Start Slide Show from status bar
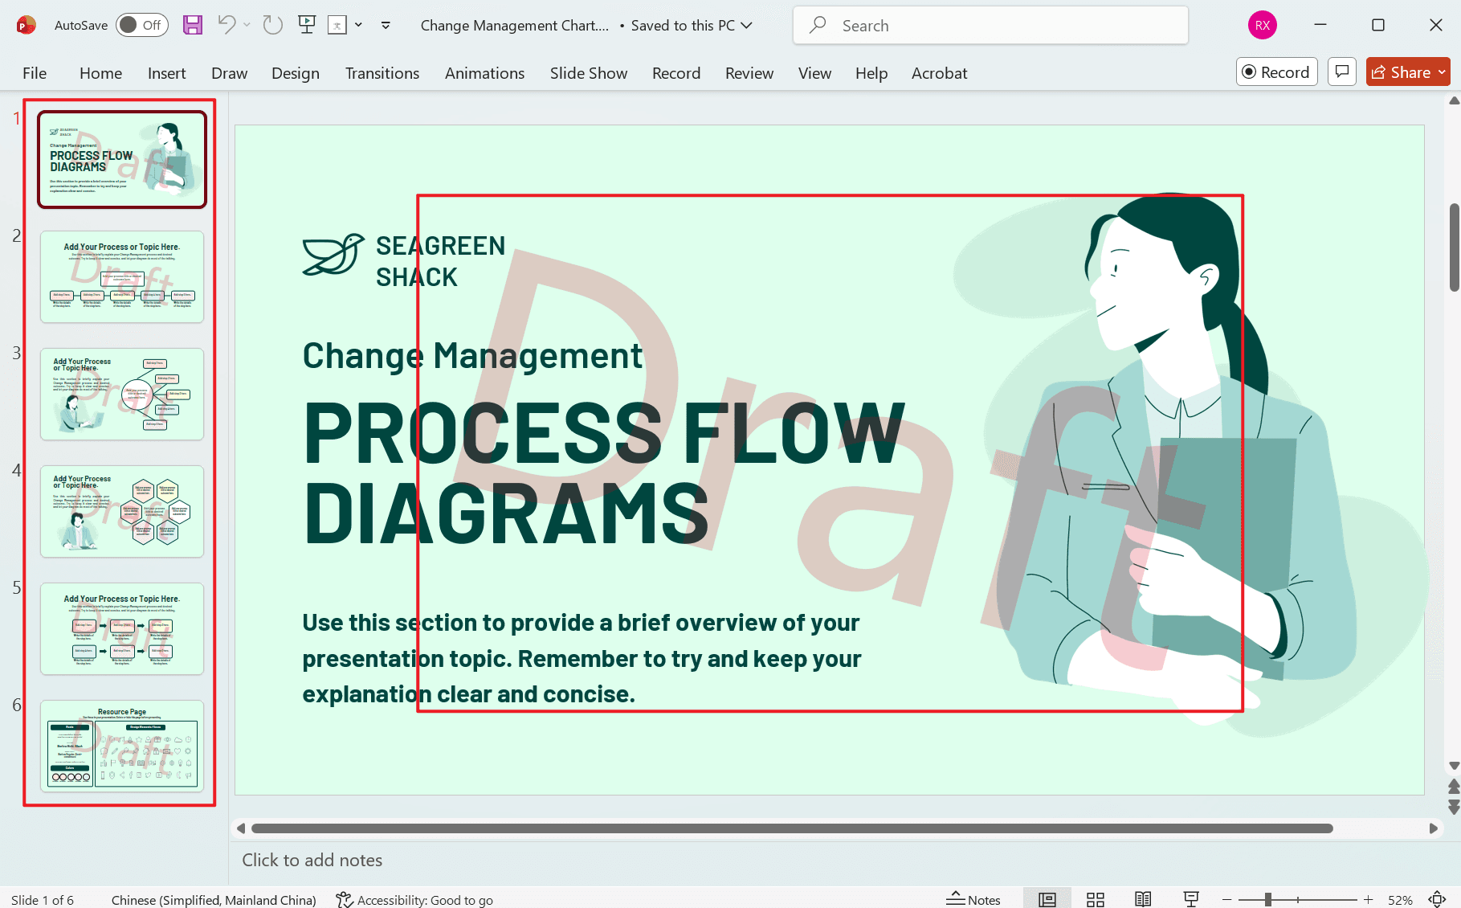The height and width of the screenshot is (908, 1461). coord(1191,898)
